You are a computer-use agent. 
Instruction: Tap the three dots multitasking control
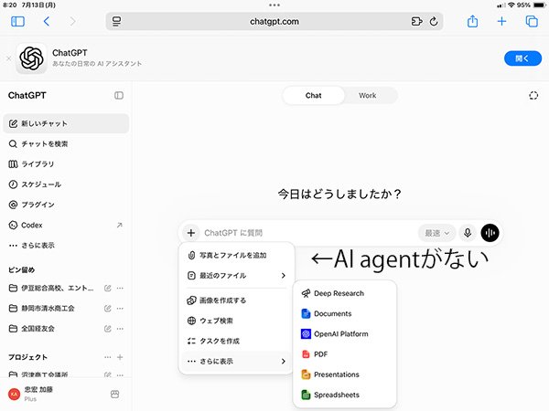pyautogui.click(x=274, y=5)
